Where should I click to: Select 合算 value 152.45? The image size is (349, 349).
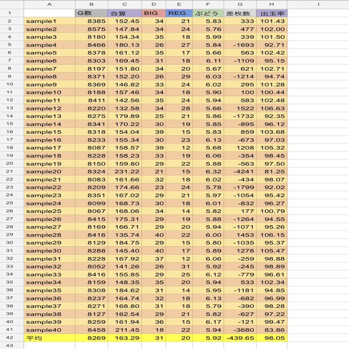(x=125, y=21)
